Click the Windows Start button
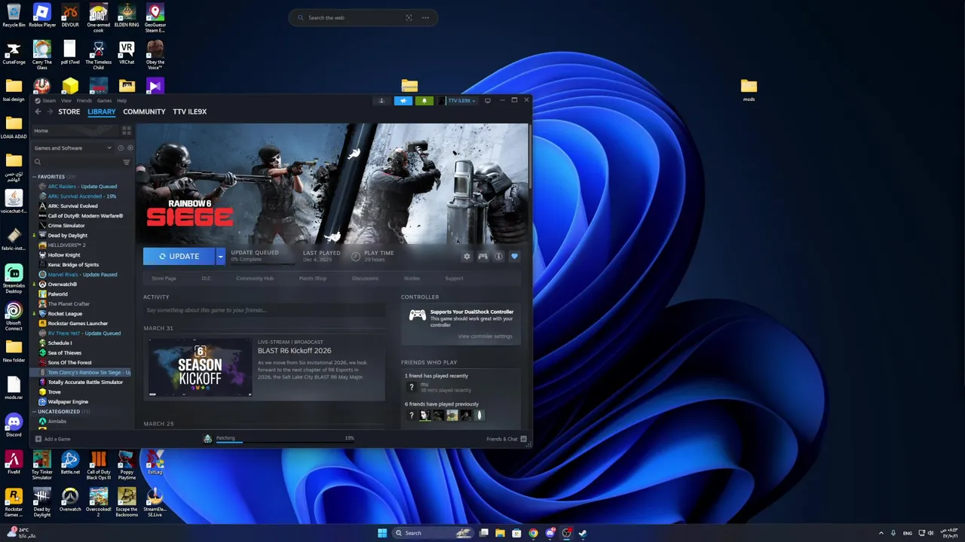Image resolution: width=965 pixels, height=542 pixels. [x=382, y=533]
